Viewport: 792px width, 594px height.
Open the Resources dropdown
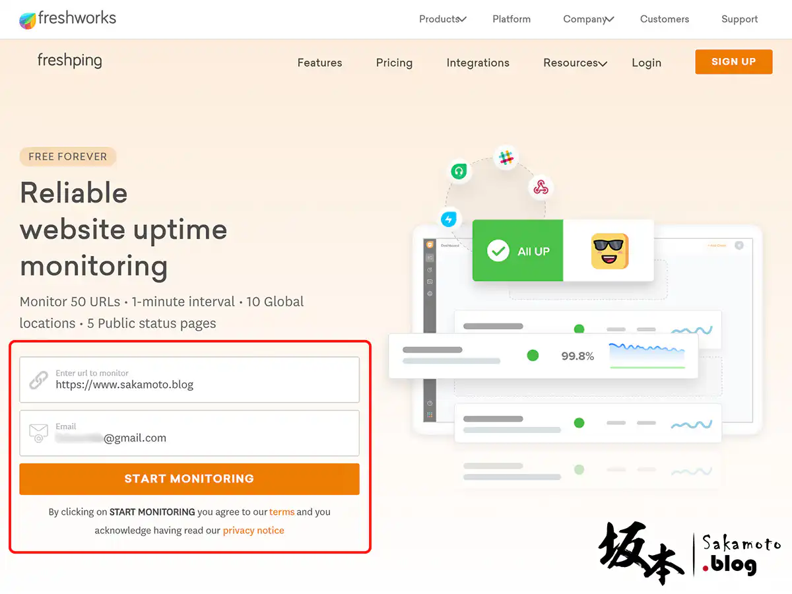click(574, 63)
